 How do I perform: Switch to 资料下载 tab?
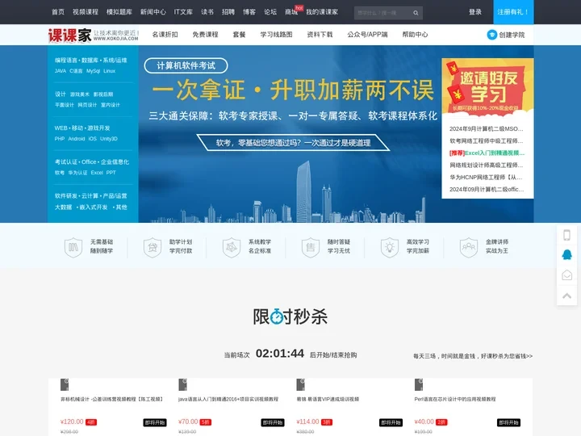point(320,35)
